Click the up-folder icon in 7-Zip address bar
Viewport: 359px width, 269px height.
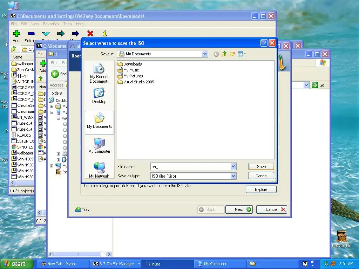(x=14, y=49)
